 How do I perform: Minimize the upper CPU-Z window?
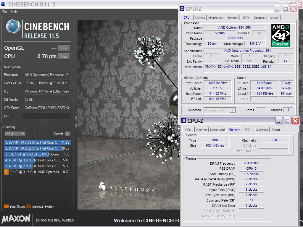pyautogui.click(x=277, y=9)
